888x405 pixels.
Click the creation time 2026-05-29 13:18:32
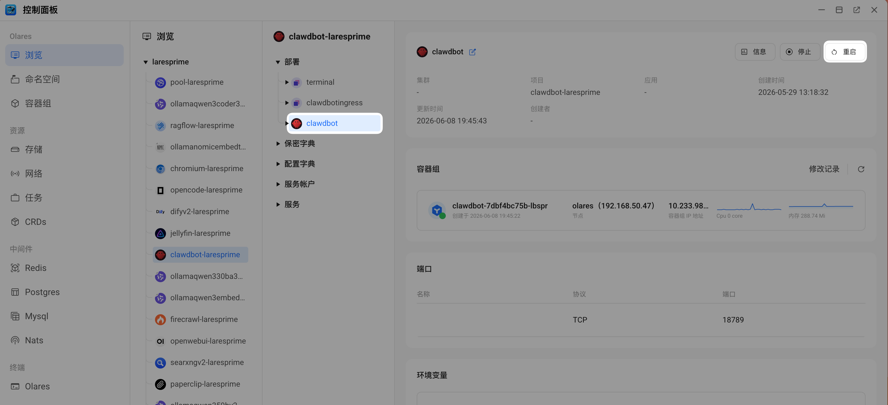pos(793,92)
